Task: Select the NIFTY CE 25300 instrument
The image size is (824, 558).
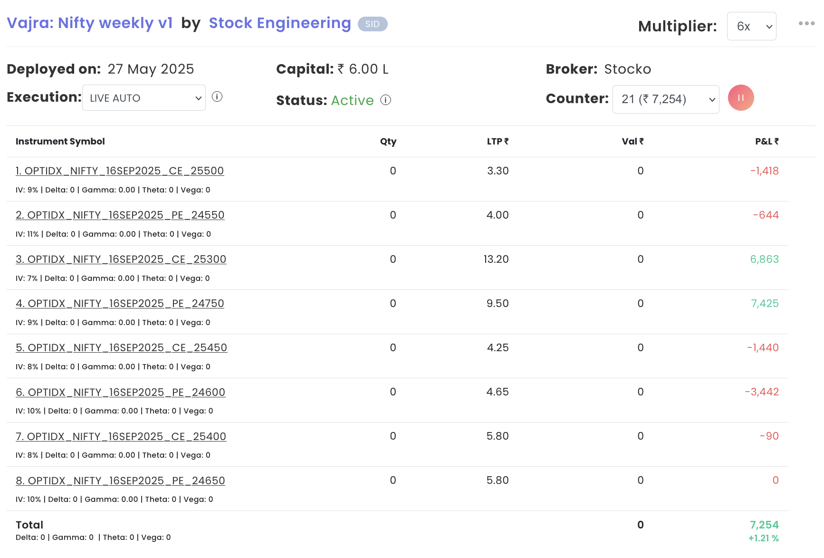Action: click(121, 260)
